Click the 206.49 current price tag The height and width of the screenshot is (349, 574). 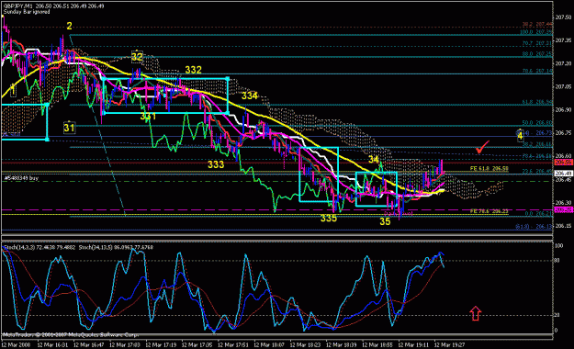564,174
